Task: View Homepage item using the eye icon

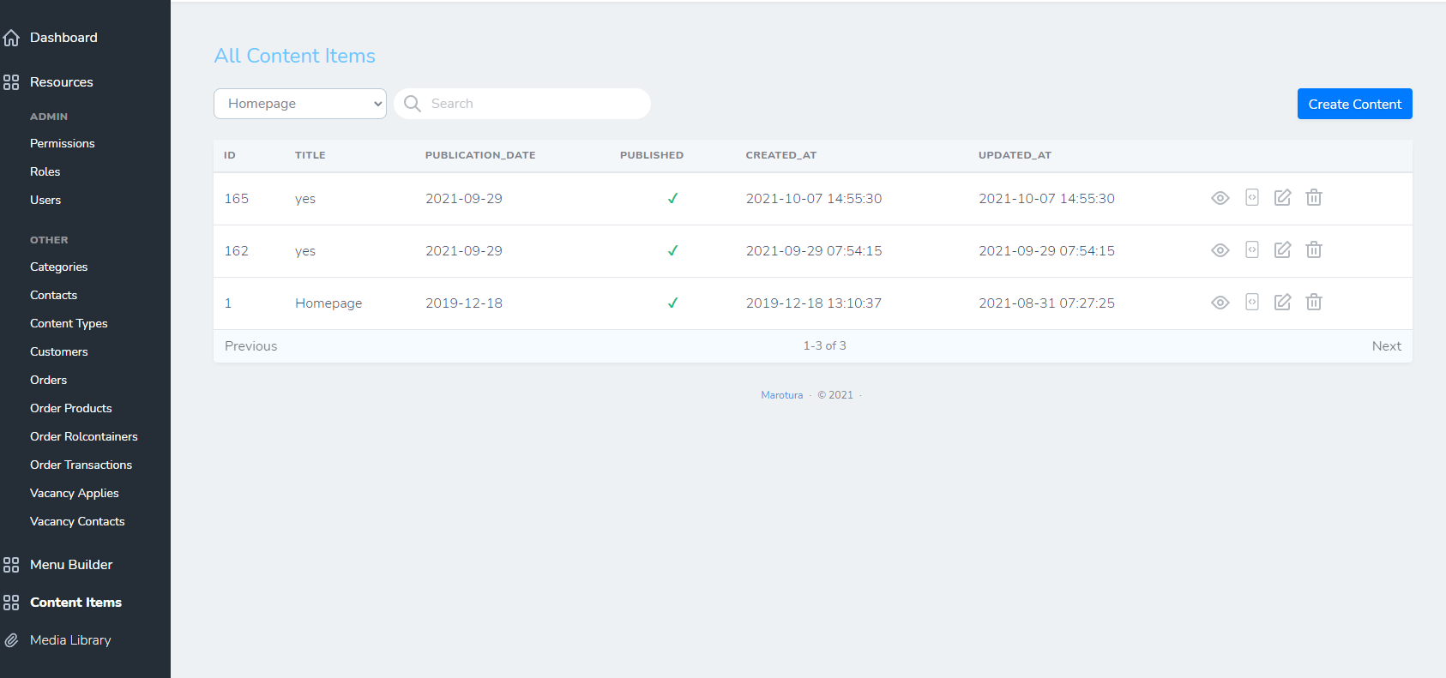Action: tap(1220, 303)
